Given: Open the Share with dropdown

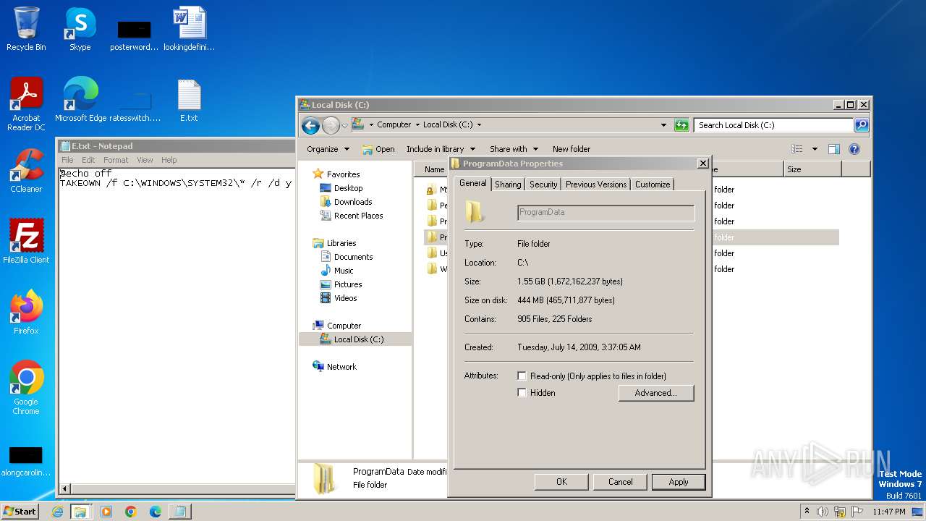Looking at the screenshot, I should coord(514,149).
